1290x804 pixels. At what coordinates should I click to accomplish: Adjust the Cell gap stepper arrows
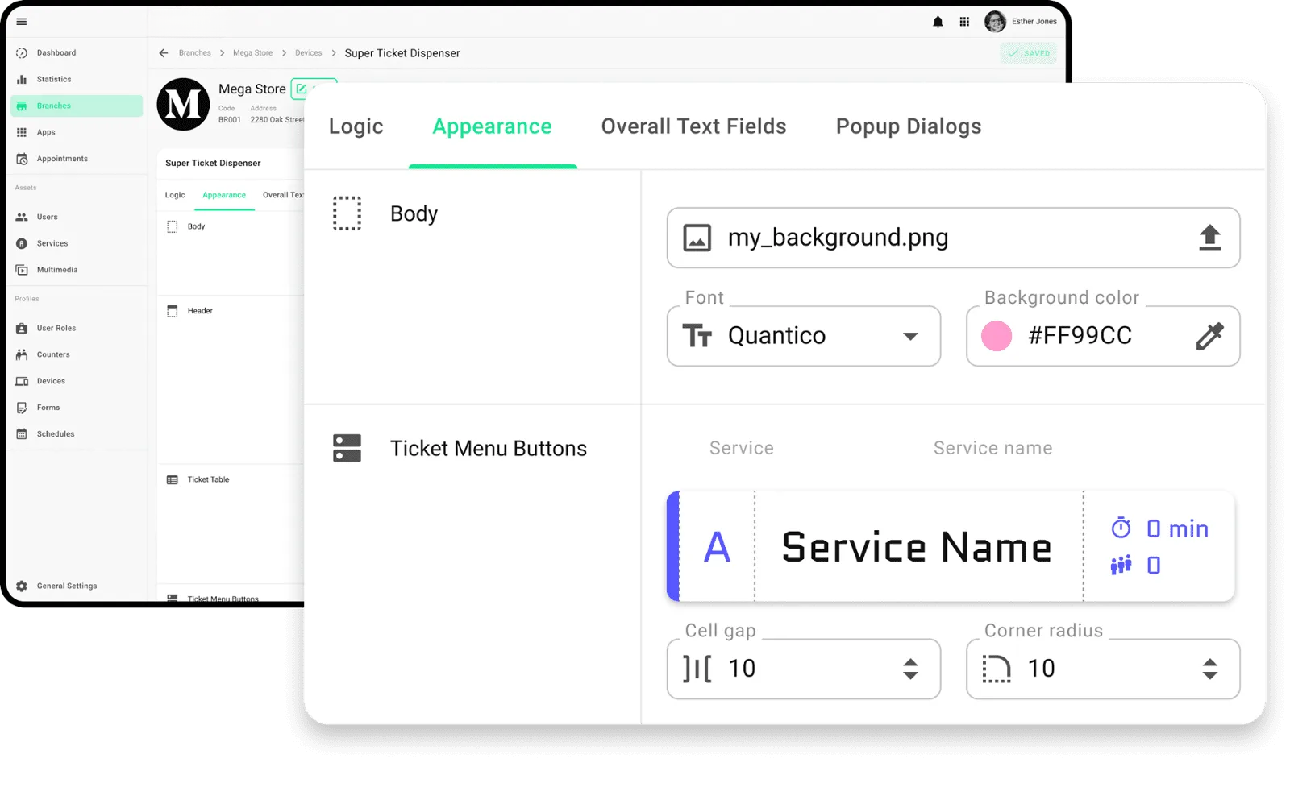pos(910,669)
